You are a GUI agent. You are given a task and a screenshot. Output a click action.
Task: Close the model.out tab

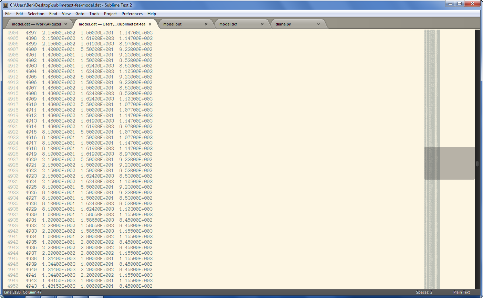tap(206, 24)
